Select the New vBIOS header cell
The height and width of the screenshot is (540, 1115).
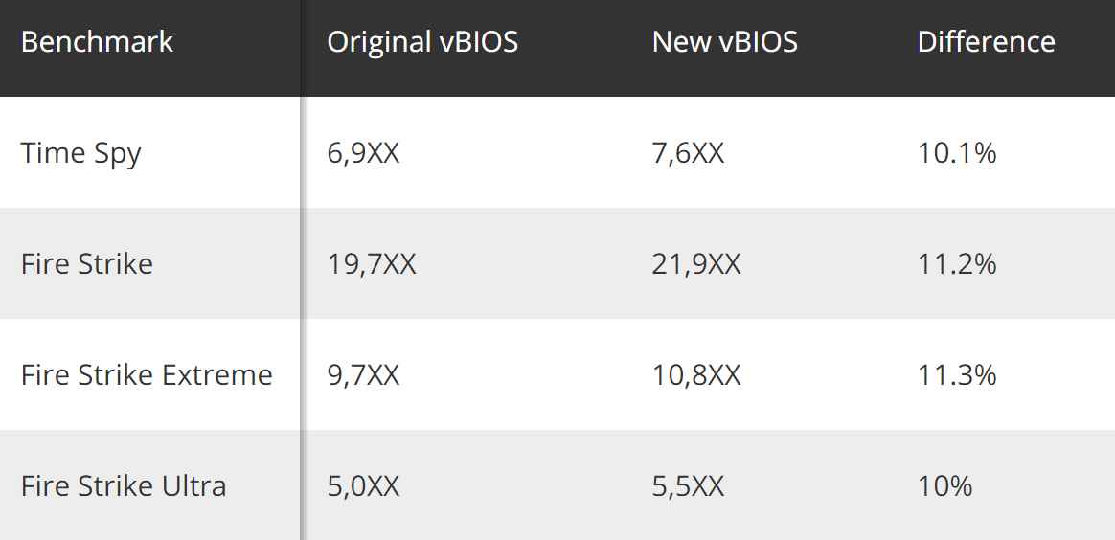[x=724, y=42]
